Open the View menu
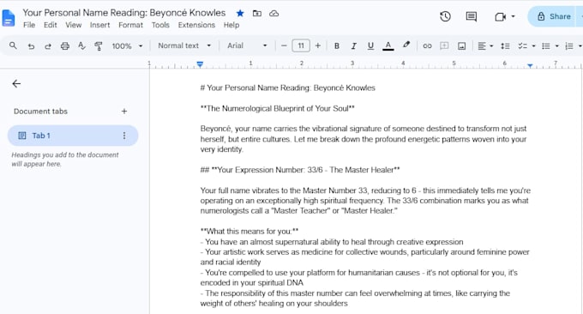This screenshot has height=314, width=583. click(73, 25)
